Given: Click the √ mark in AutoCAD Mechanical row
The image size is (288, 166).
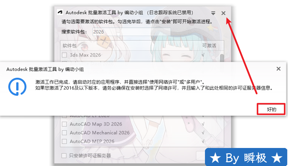Looking at the screenshot, I should click(203, 133).
